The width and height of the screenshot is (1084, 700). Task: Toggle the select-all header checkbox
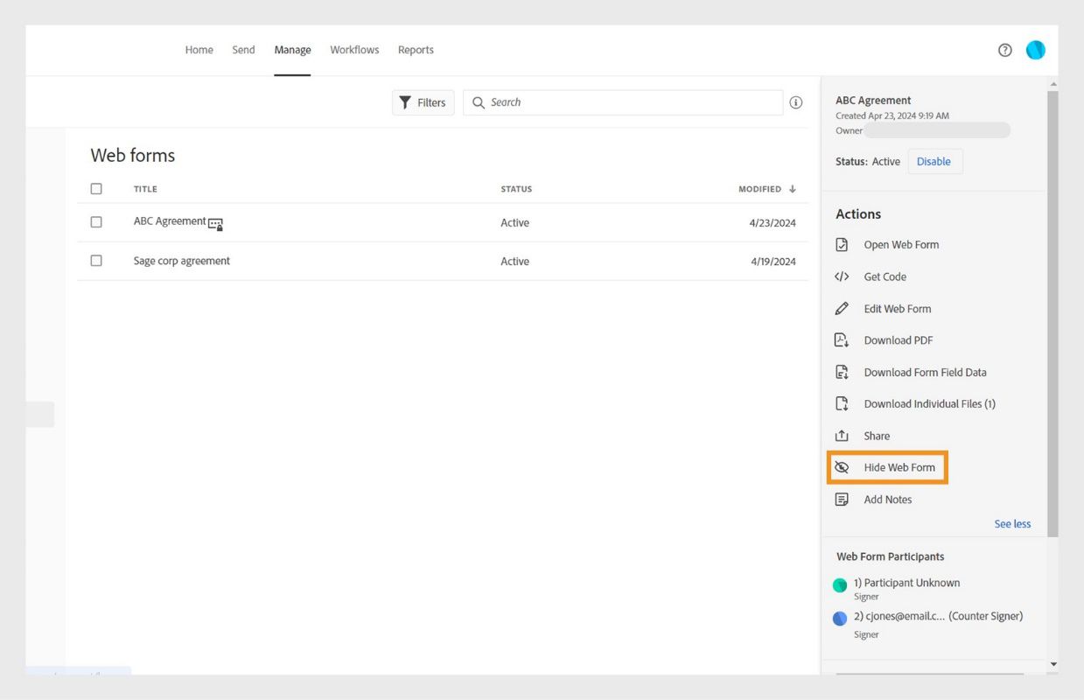pyautogui.click(x=96, y=189)
